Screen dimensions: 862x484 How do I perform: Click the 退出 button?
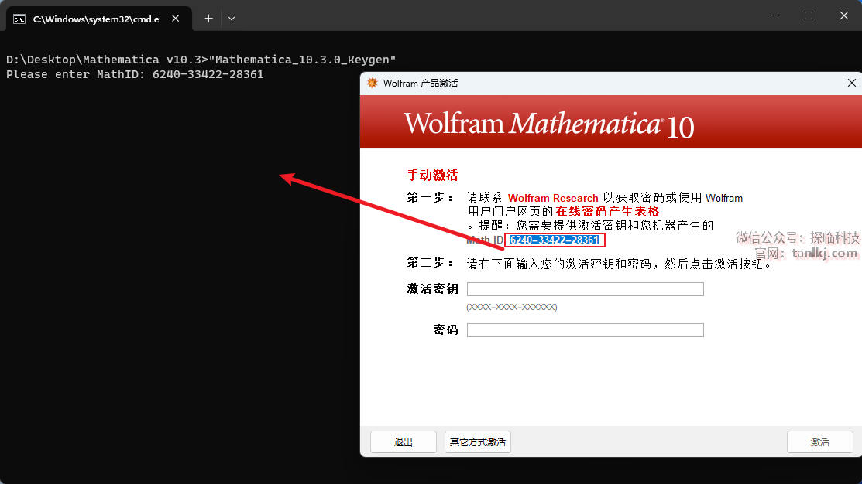[x=404, y=441]
